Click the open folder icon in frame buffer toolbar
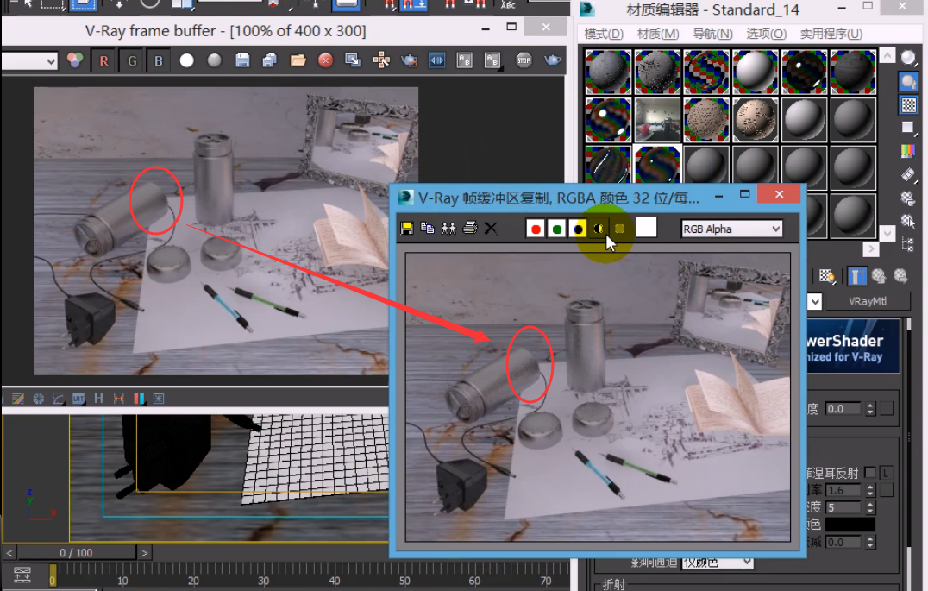The image size is (928, 591). tap(298, 60)
